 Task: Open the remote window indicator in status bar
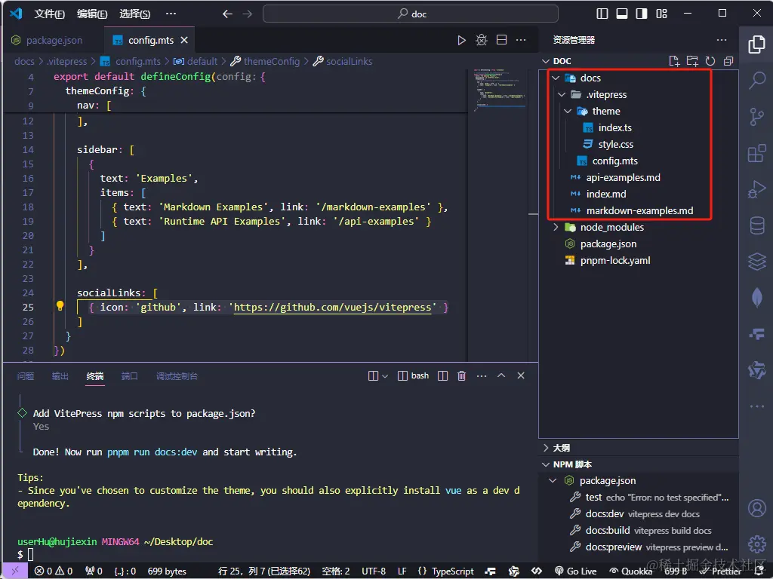coord(15,571)
